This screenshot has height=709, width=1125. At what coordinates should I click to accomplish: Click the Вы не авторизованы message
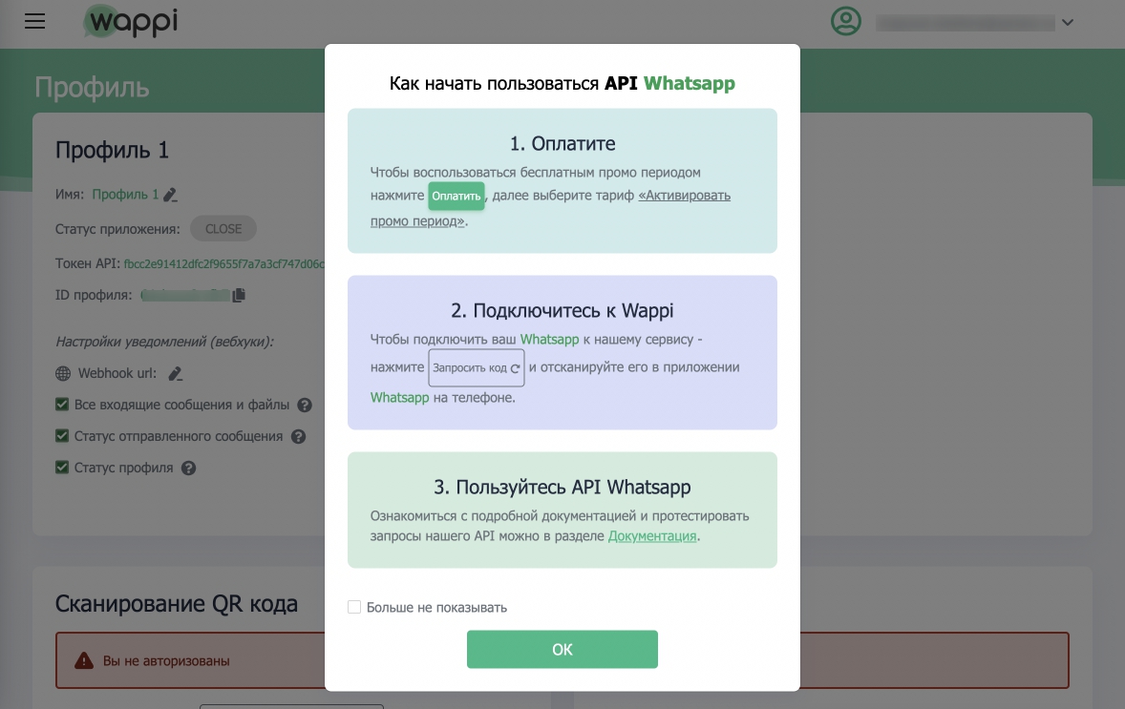pos(166,661)
